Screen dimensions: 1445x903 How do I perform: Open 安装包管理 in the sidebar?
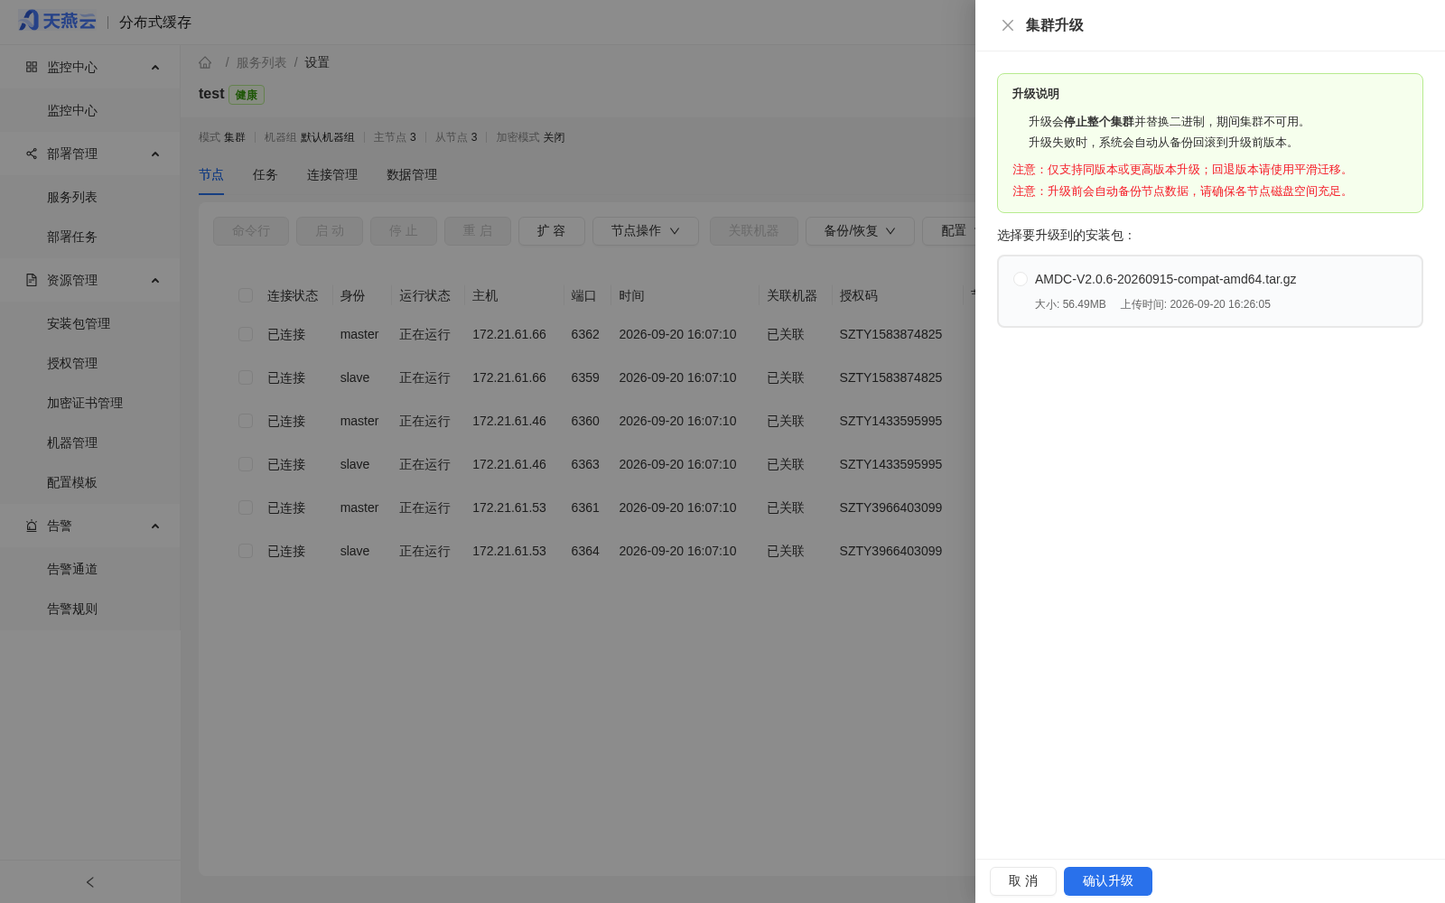pyautogui.click(x=90, y=323)
